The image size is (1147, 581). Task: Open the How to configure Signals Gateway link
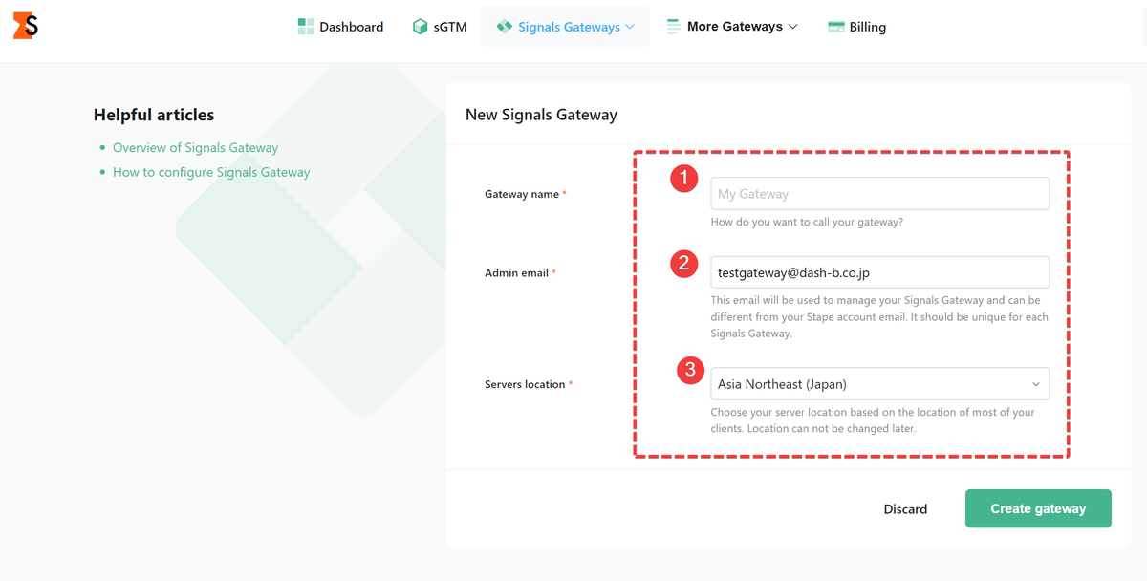point(211,172)
